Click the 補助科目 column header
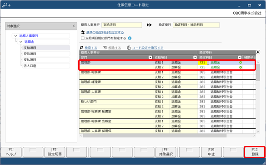This screenshot has height=165, width=266. click(x=249, y=58)
